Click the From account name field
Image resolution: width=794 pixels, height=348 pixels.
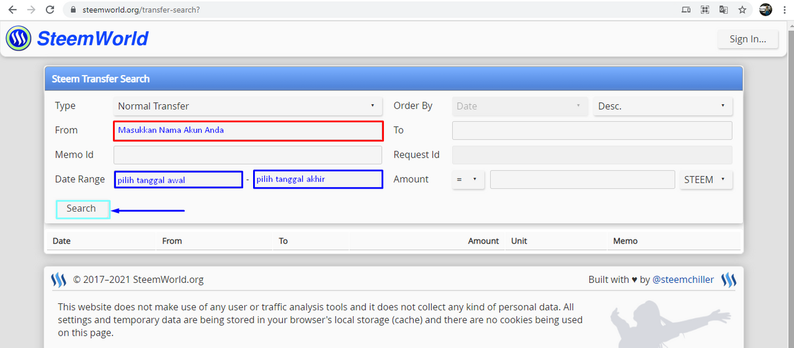(x=248, y=131)
